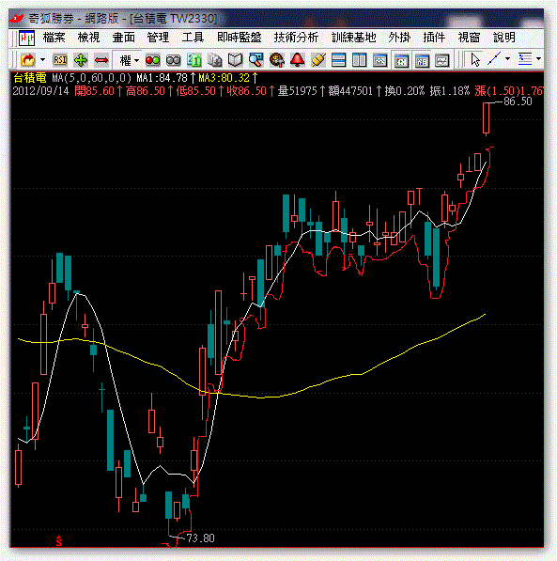The width and height of the screenshot is (557, 561).
Task: Open the 訓練基地 menu
Action: [x=353, y=38]
